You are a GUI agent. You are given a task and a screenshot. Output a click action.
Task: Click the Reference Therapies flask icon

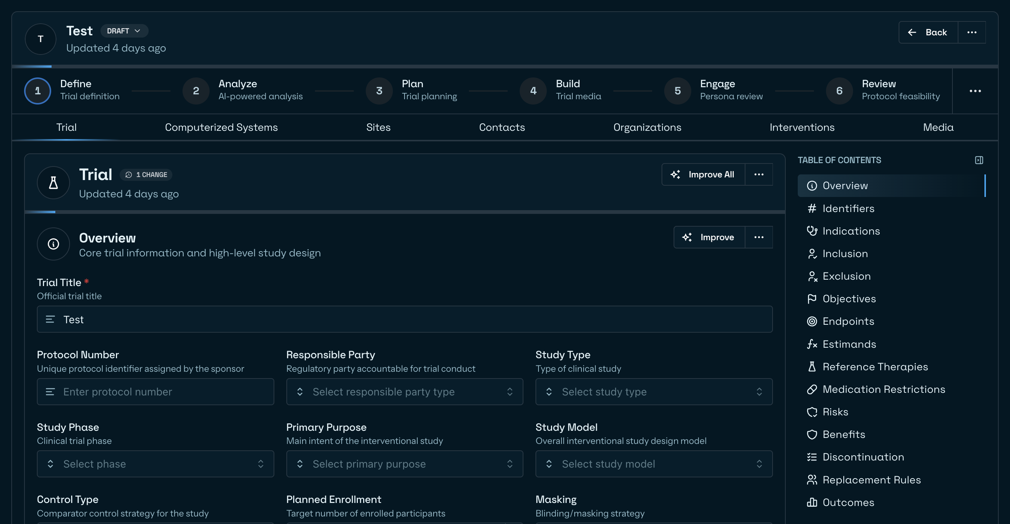click(x=812, y=366)
